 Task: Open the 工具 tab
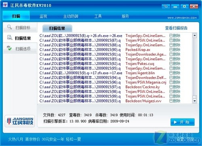coord(98,16)
